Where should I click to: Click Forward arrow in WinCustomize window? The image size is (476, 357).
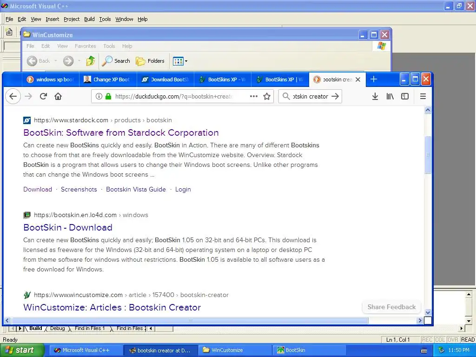point(68,61)
